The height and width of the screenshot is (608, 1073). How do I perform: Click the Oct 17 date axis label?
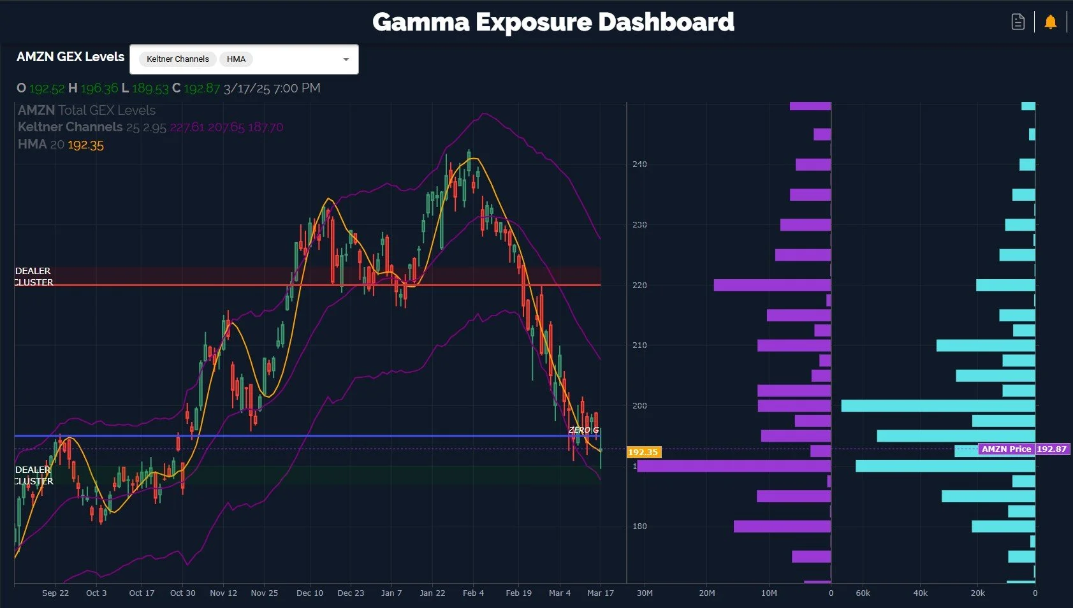tap(142, 593)
